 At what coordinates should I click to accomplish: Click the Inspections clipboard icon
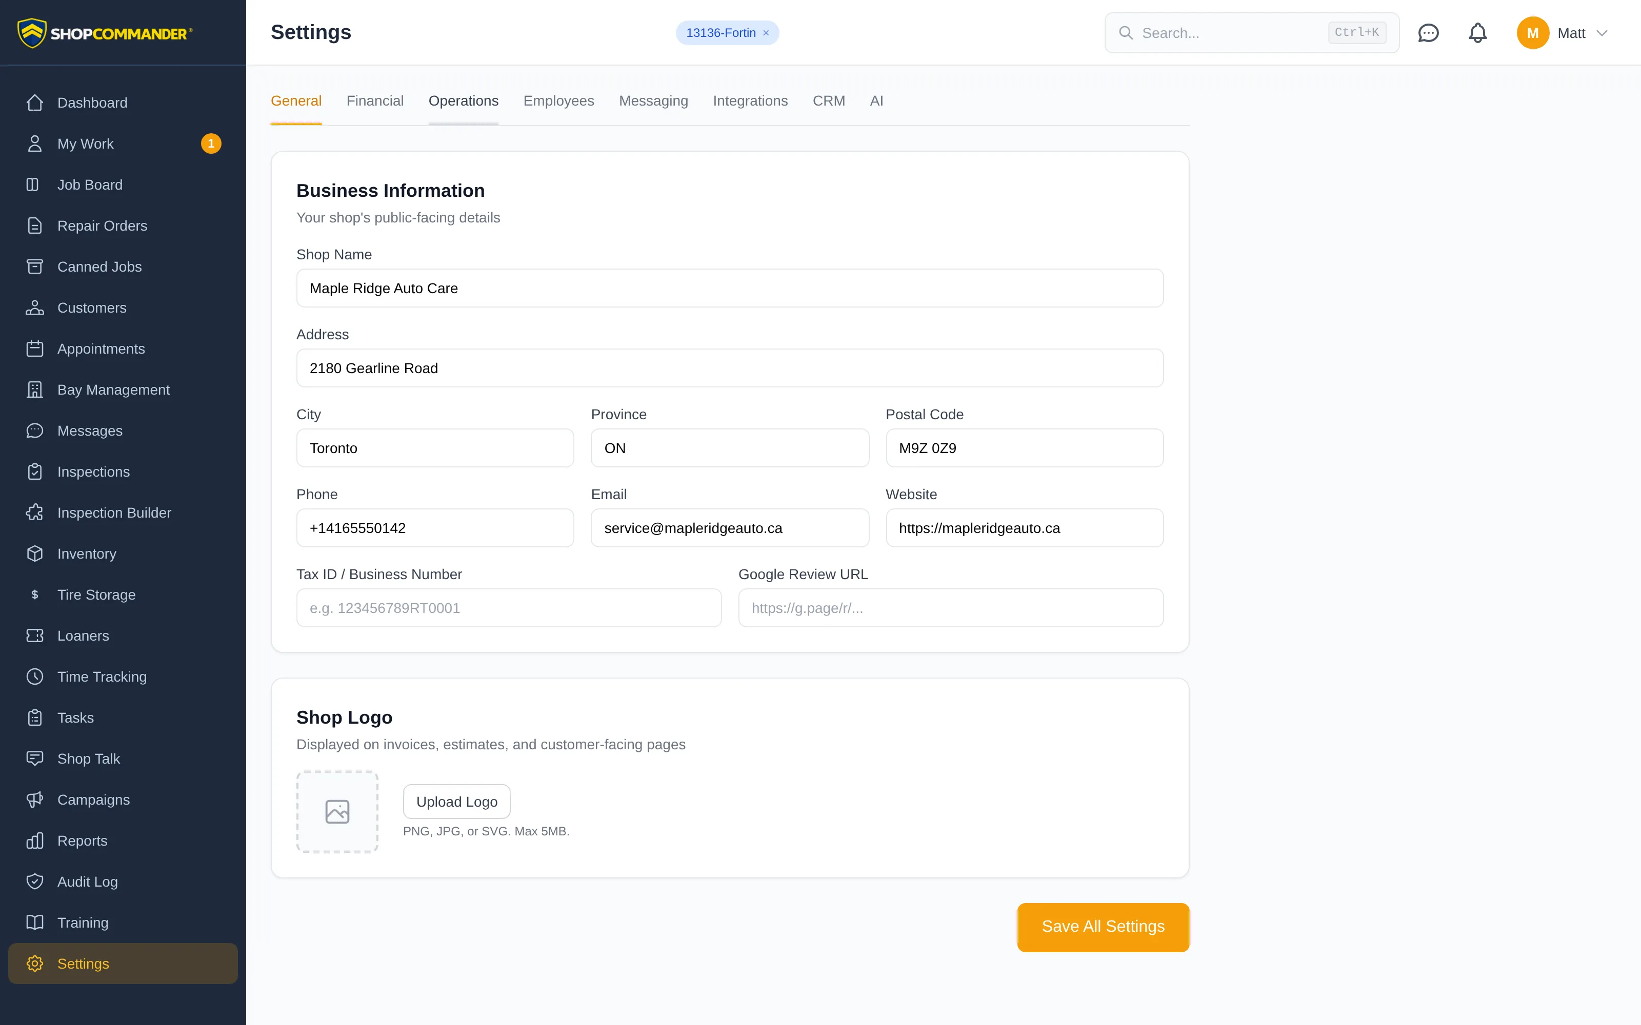(x=34, y=472)
